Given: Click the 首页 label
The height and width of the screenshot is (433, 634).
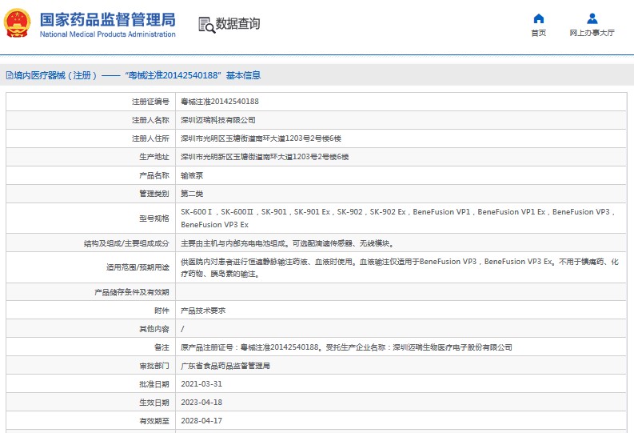Looking at the screenshot, I should coord(539,33).
